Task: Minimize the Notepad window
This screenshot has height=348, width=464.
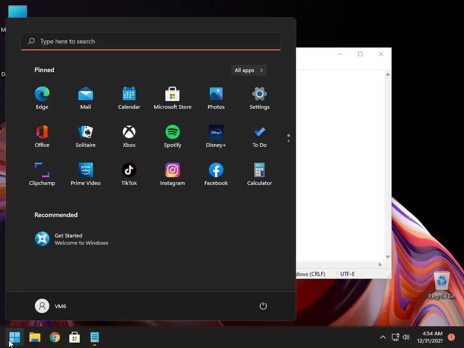Action: coord(340,54)
